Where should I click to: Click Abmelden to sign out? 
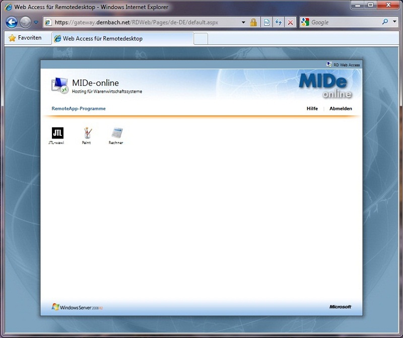pyautogui.click(x=341, y=108)
